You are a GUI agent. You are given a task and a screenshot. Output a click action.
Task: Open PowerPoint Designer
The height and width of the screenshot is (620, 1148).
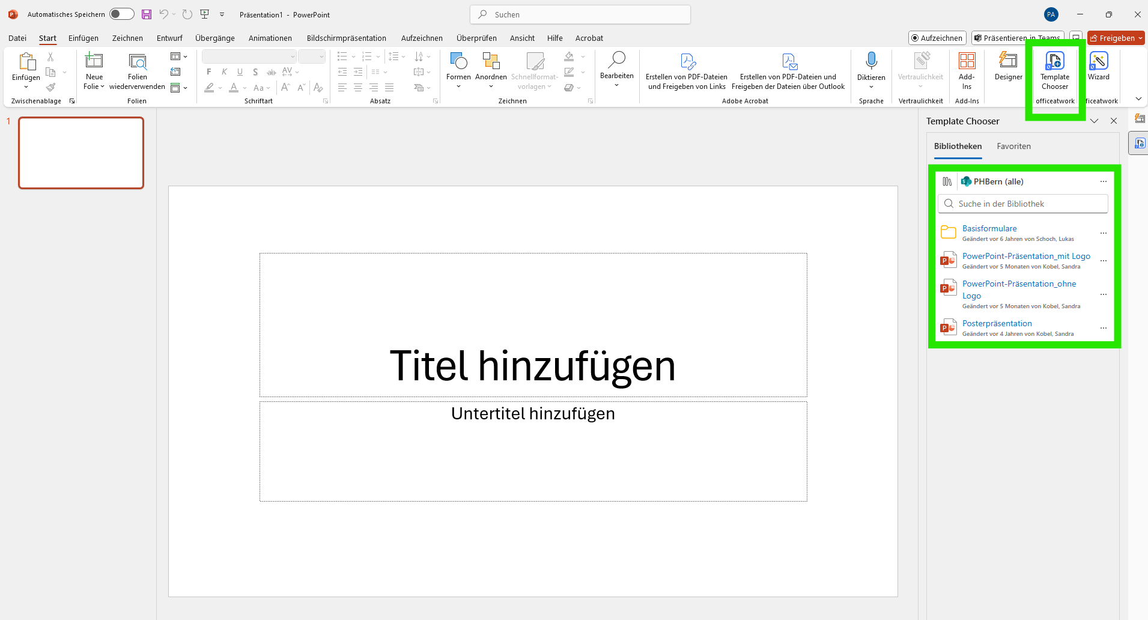click(x=1007, y=67)
